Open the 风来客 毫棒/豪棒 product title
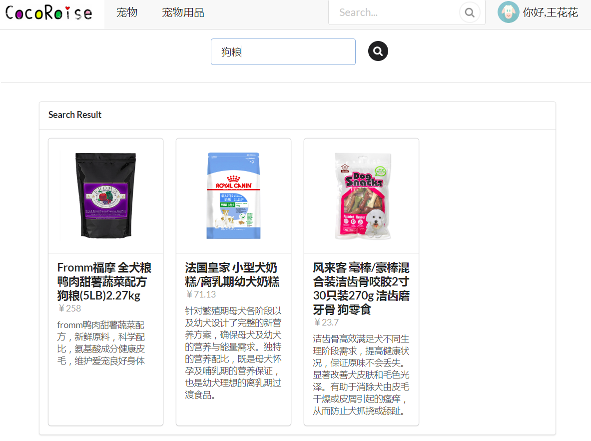Image resolution: width=591 pixels, height=441 pixels. [x=361, y=288]
